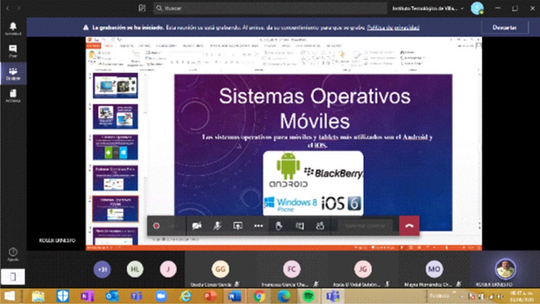Select the Sistemas Operativos Para PC thumbnail

click(x=115, y=178)
